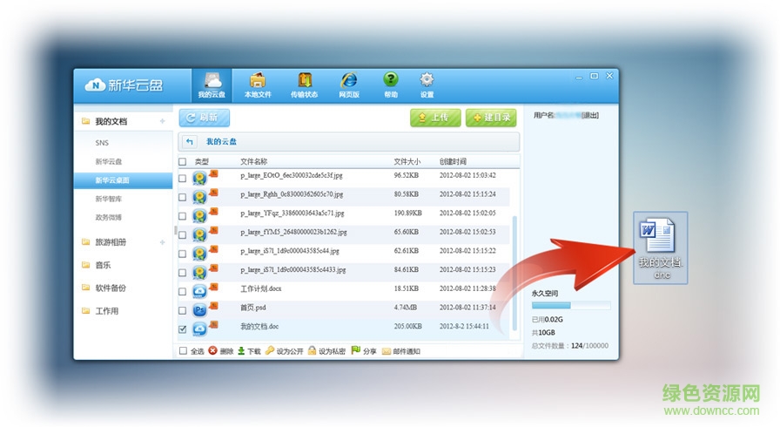Check the box for 工作计划.docx
780x427 pixels.
pos(183,292)
